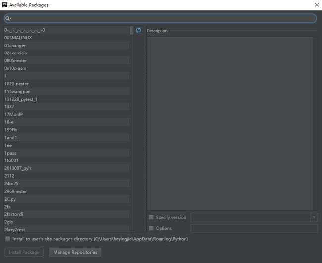
Task: Select the package named 1
Action: (67, 76)
